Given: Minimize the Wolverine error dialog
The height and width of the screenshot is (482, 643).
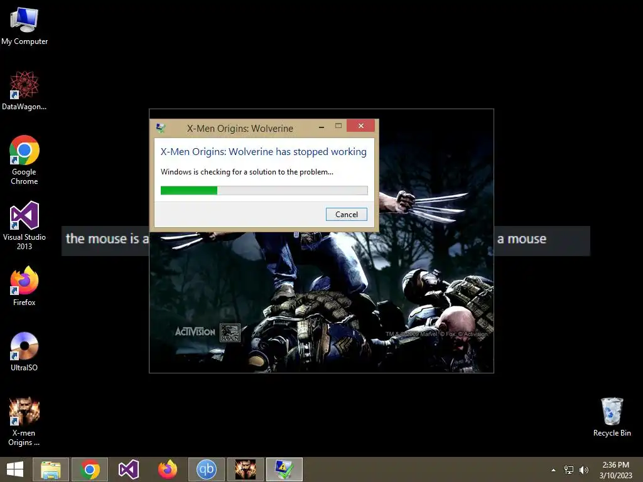Looking at the screenshot, I should click(321, 127).
